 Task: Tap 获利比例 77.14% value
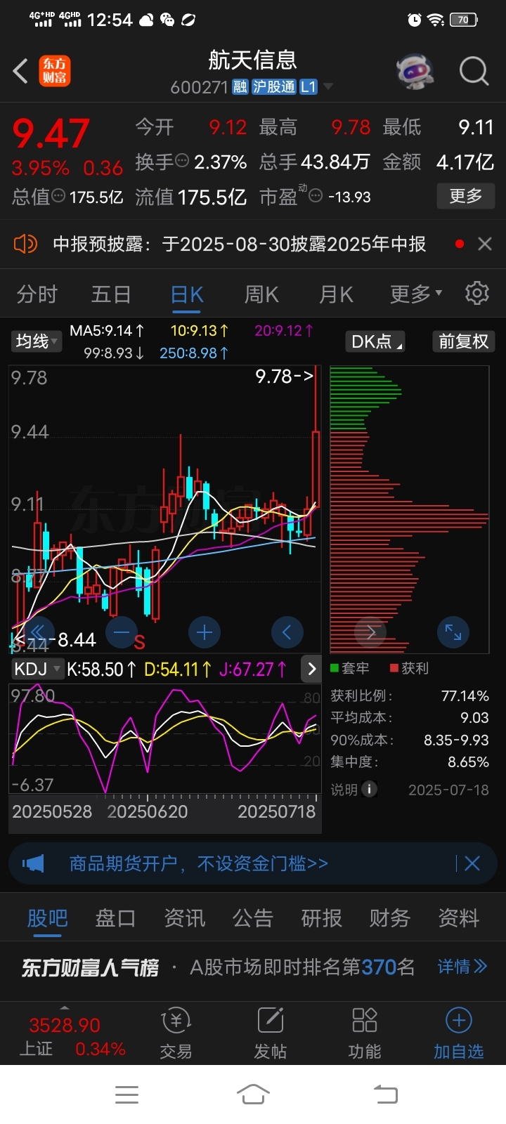(x=465, y=695)
